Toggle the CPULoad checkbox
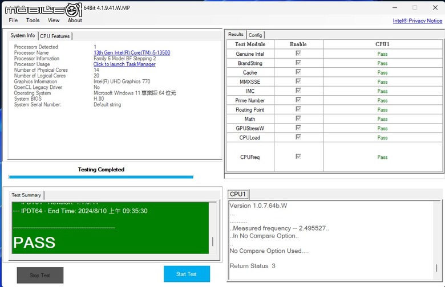 (x=298, y=137)
